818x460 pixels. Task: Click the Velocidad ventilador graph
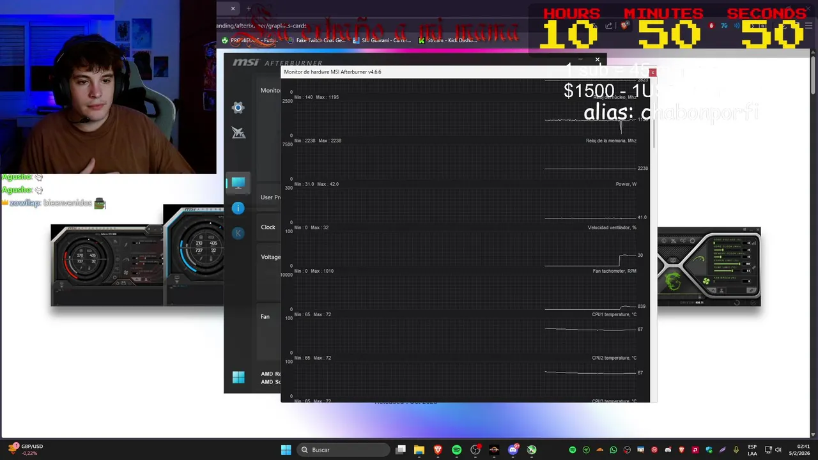coord(465,249)
